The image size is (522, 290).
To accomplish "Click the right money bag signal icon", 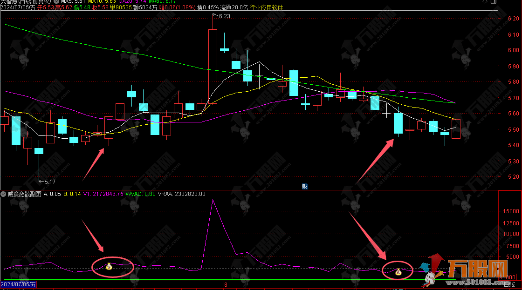I will (x=398, y=272).
